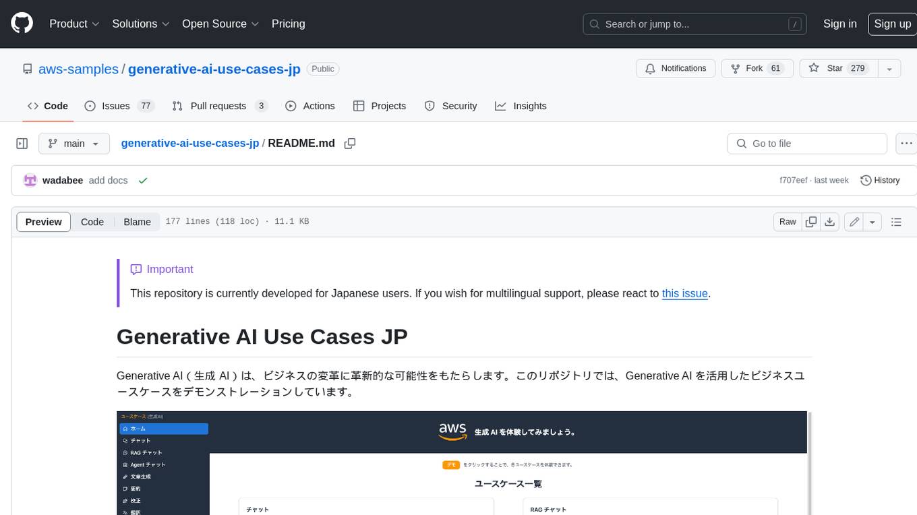Viewport: 917px width, 515px height.
Task: Open the star lists dropdown arrow
Action: click(x=889, y=68)
